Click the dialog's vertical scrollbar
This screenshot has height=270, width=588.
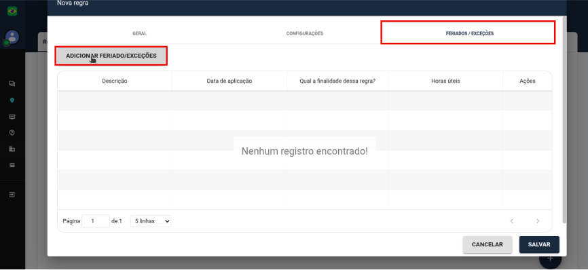tap(565, 120)
